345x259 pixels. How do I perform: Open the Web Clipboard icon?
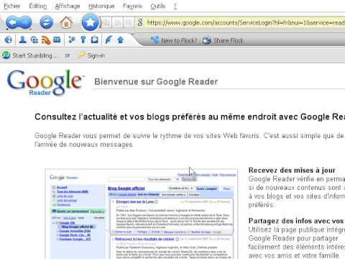click(x=94, y=40)
